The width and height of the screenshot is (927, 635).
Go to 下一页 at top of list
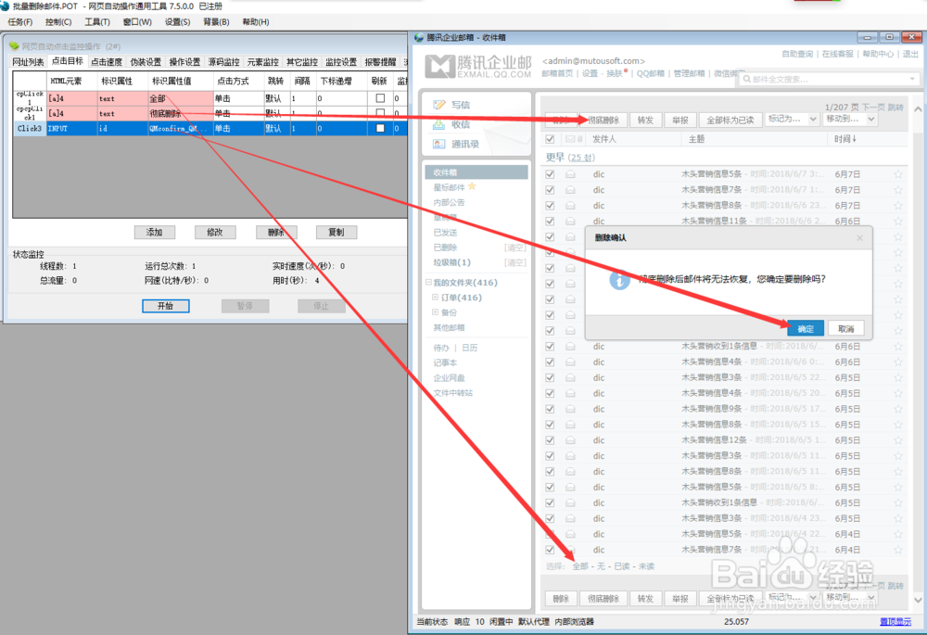(x=874, y=107)
